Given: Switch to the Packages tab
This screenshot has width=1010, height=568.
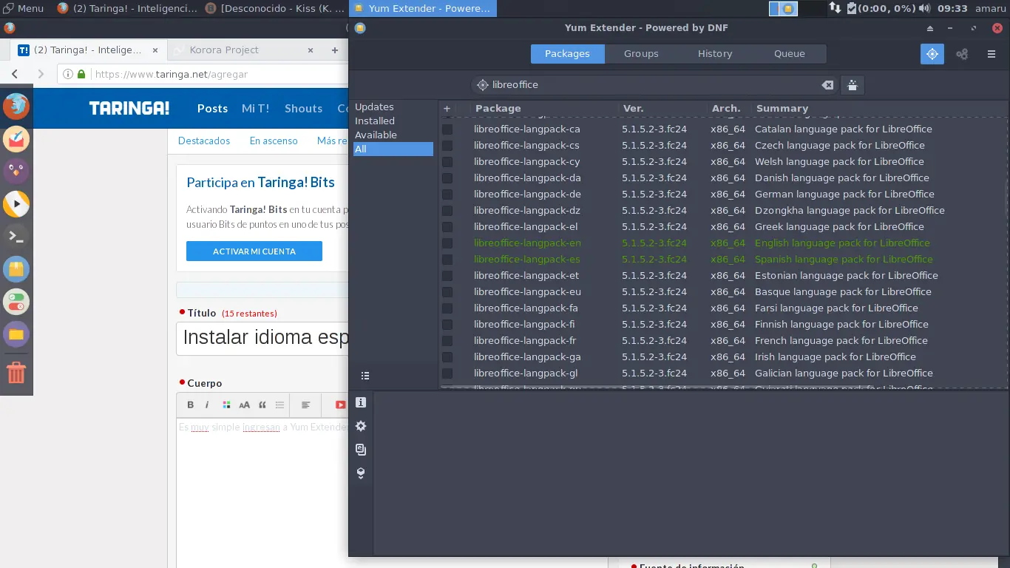Looking at the screenshot, I should point(567,54).
